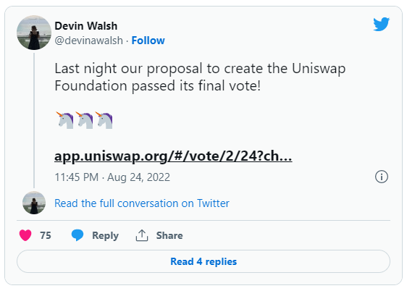Open Read 4 replies button

tap(204, 261)
